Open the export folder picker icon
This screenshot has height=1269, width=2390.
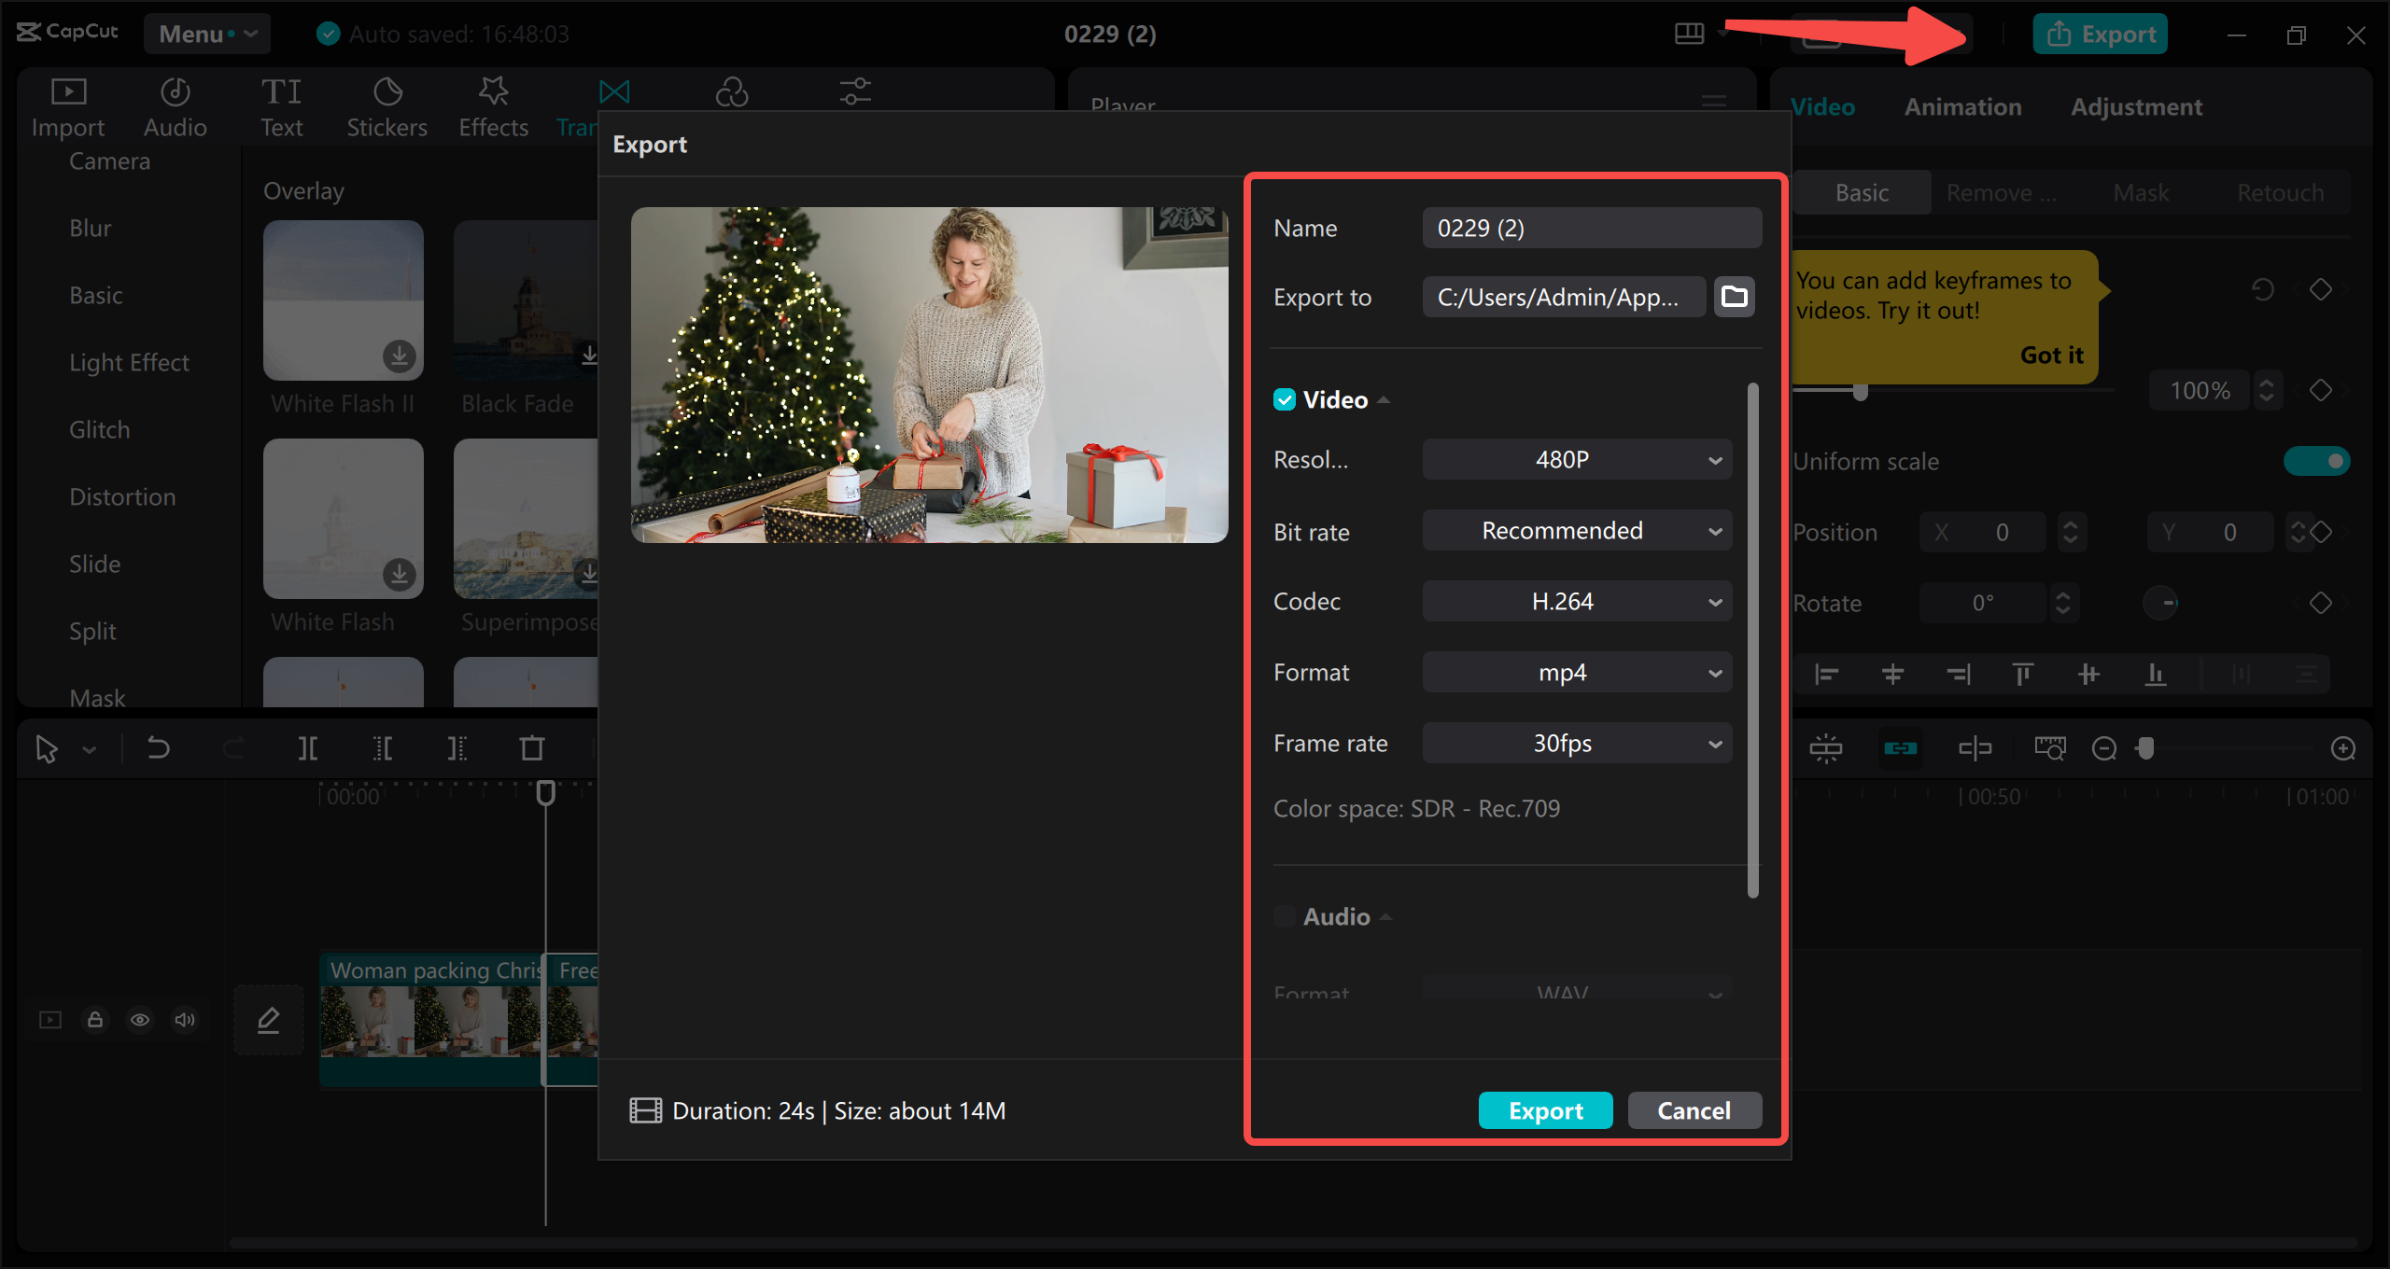click(x=1734, y=297)
